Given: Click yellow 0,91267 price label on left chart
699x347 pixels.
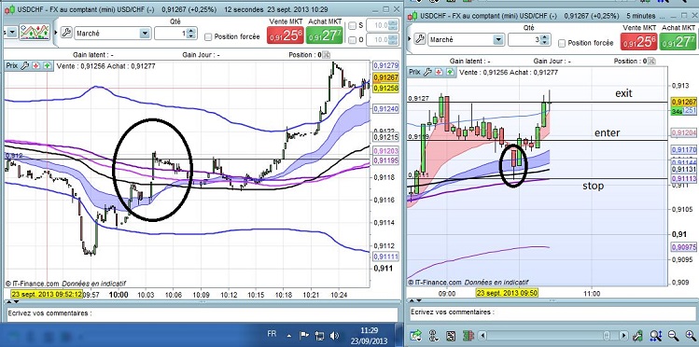Looking at the screenshot, I should 386,77.
